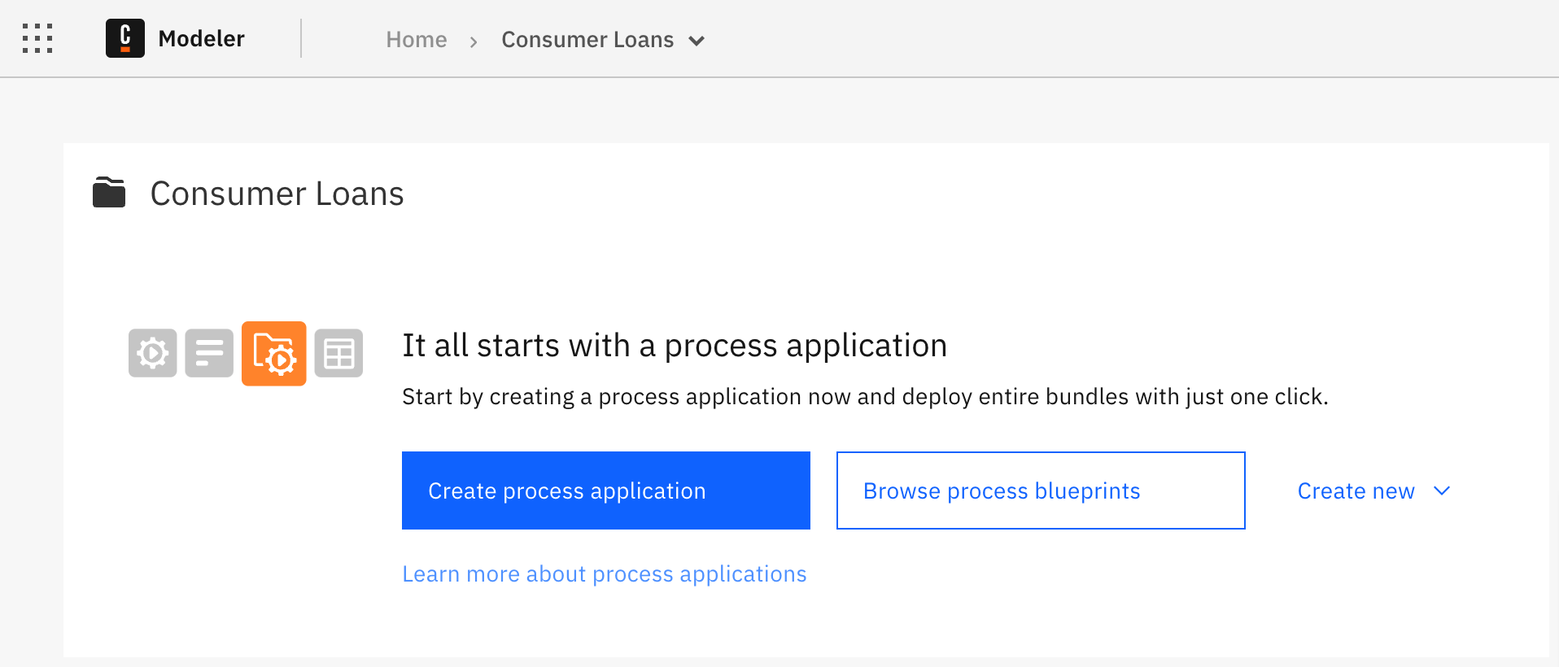This screenshot has width=1559, height=667.
Task: Click the gray form lines icon
Action: (x=209, y=353)
